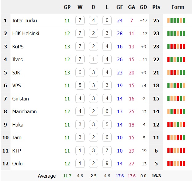192x181 pixels.
Task: Click Oulu's last red form bar
Action: tap(184, 164)
